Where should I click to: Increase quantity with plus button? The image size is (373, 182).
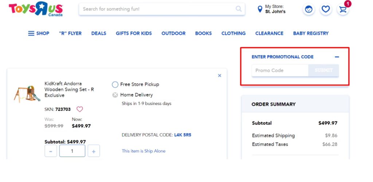[x=94, y=151]
